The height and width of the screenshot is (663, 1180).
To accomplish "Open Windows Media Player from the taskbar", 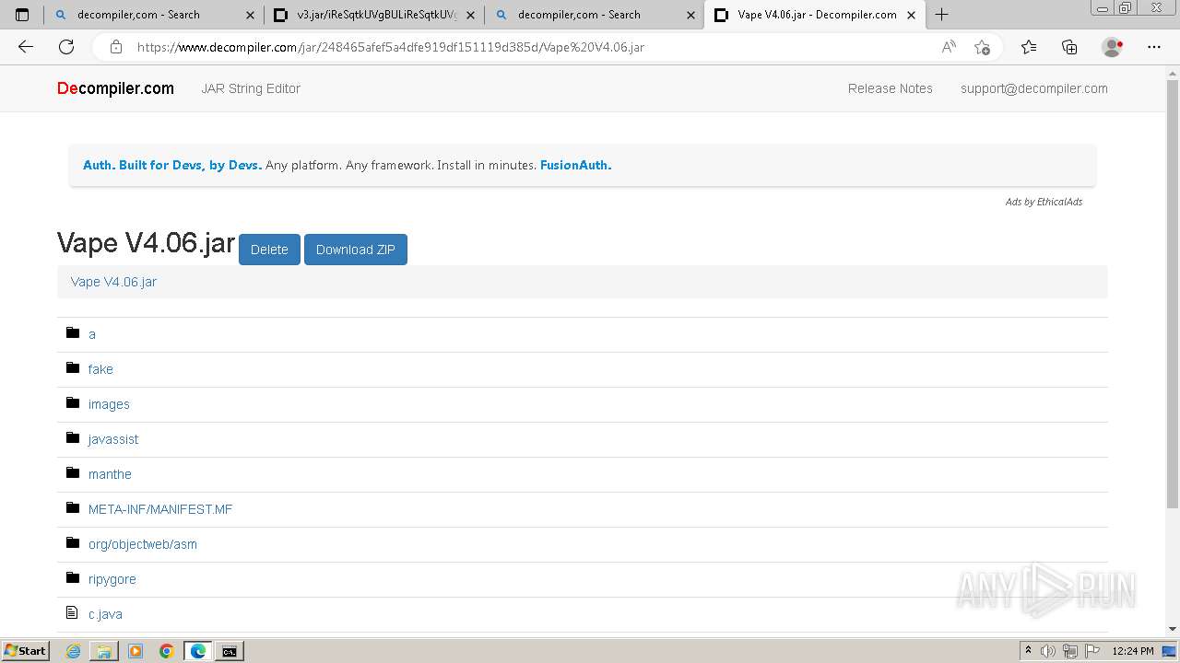I will click(x=136, y=651).
